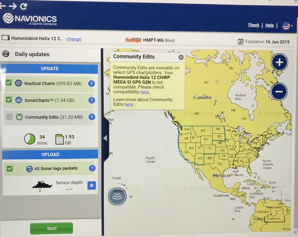Click the boat sensor depth icon
This screenshot has height=237, width=298.
pyautogui.click(x=42, y=185)
